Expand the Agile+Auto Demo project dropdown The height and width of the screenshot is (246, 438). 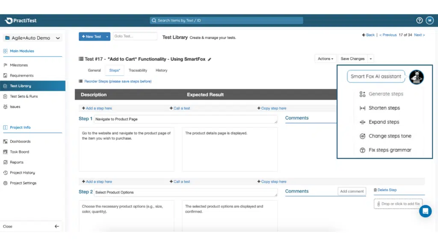pyautogui.click(x=58, y=38)
